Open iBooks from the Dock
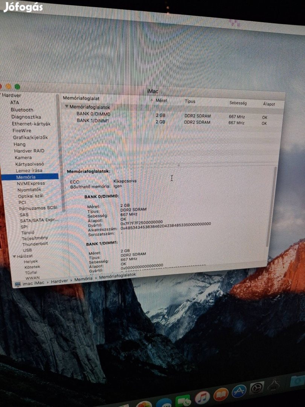Viewport: 305px width, 407px height. [x=221, y=395]
